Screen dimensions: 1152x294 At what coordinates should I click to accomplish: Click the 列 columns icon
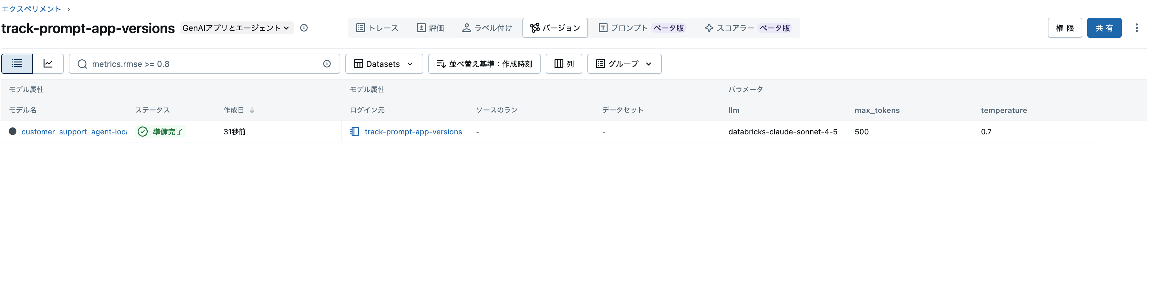(x=558, y=63)
